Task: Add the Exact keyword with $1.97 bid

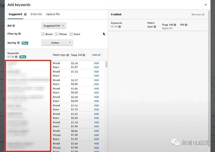Action: pyautogui.click(x=97, y=67)
